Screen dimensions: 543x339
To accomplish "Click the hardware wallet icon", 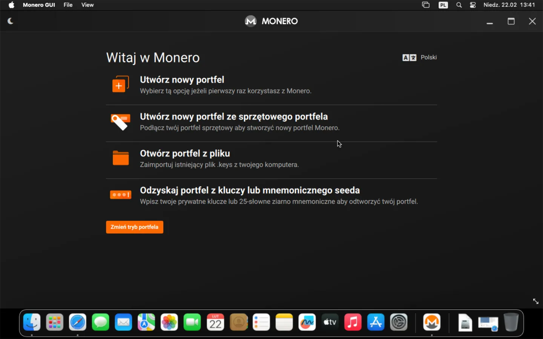I will 121,122.
